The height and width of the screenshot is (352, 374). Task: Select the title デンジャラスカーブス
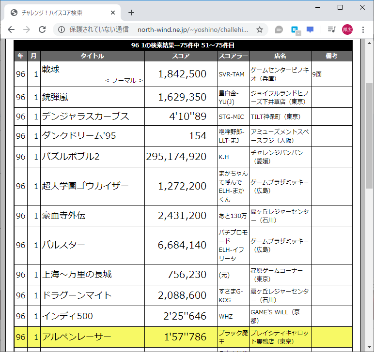(x=85, y=117)
